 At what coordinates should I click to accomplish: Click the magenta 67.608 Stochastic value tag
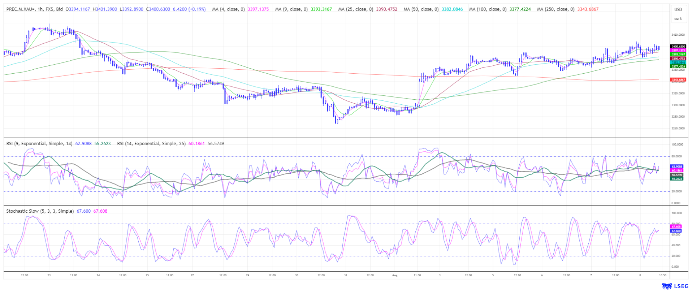click(676, 226)
